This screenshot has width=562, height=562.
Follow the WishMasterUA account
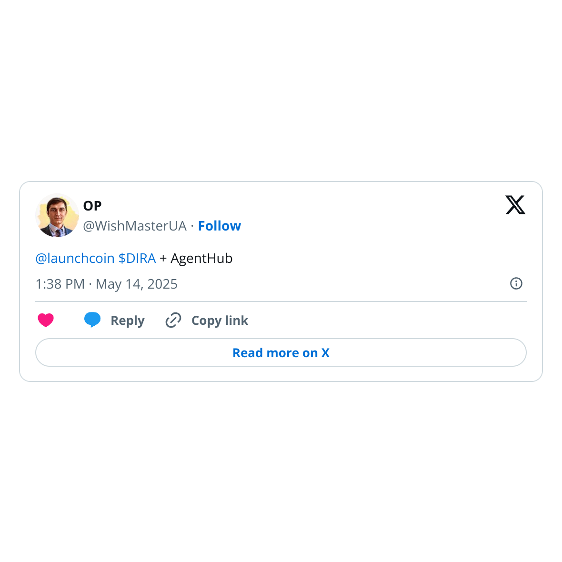(x=220, y=226)
